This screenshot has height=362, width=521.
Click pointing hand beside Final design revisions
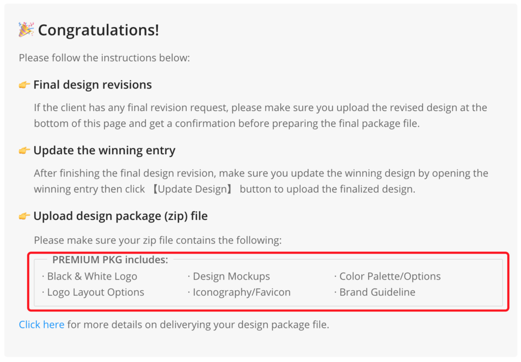[x=24, y=85]
